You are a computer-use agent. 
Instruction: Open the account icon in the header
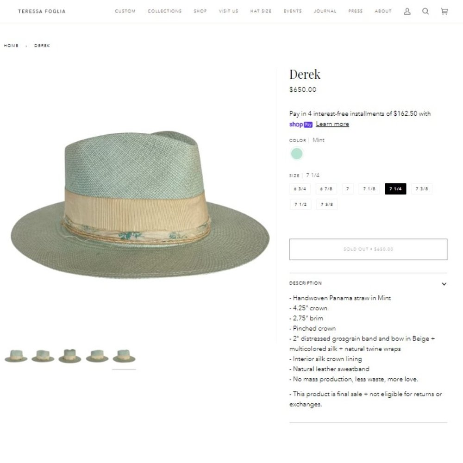(x=407, y=11)
